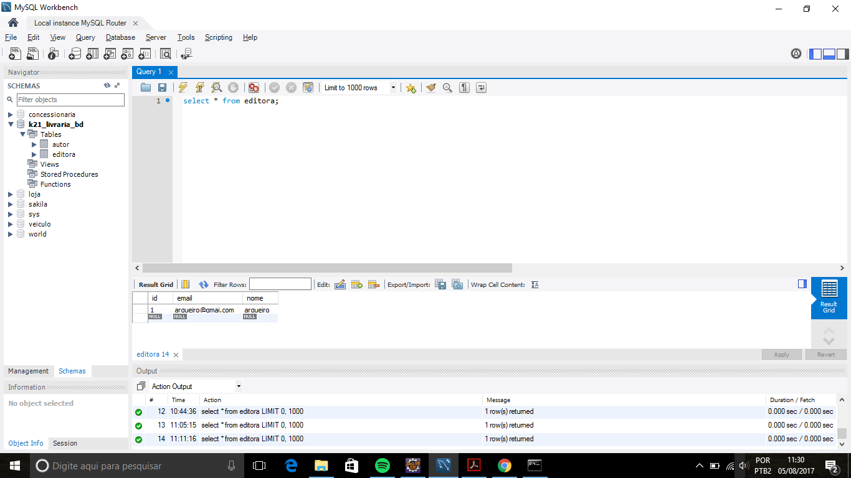
Task: Expand the autor table
Action: click(x=34, y=144)
